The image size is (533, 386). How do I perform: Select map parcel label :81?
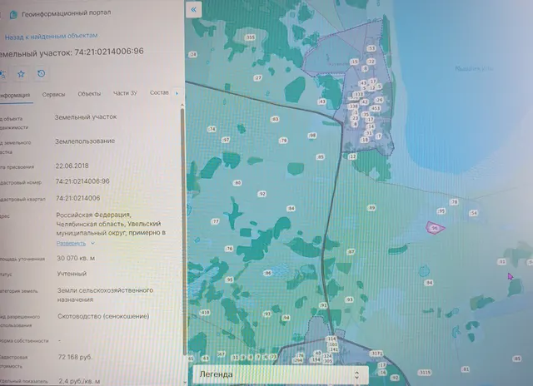pyautogui.click(x=466, y=369)
